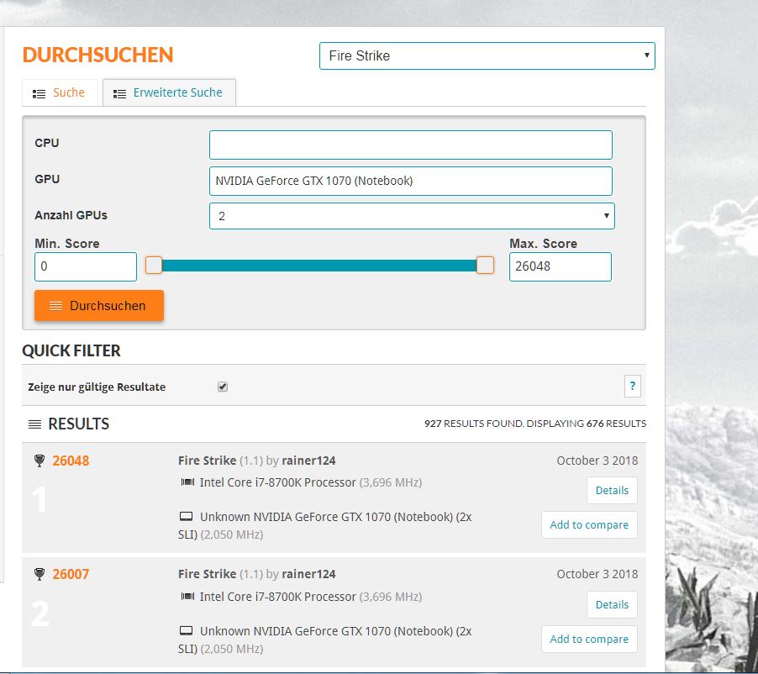Screen dimensions: 758x674
Task: Click the orange Durchsuchen button
Action: tap(99, 306)
